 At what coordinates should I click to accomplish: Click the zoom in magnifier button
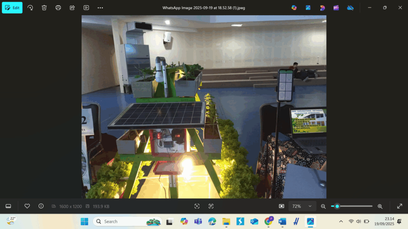(380, 206)
